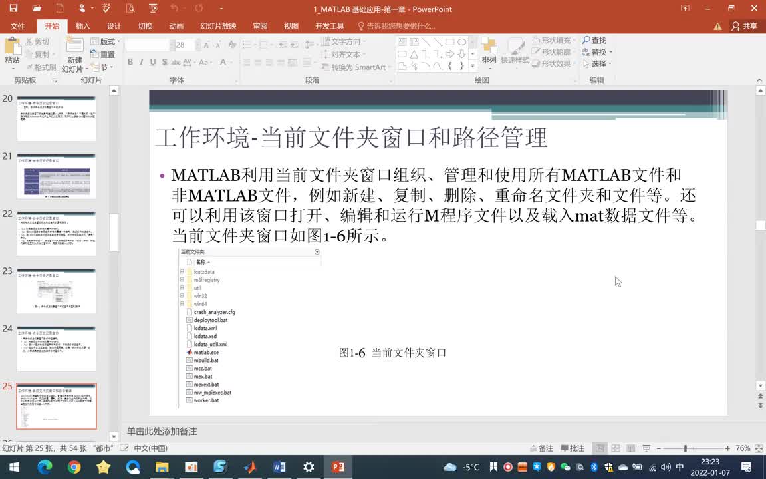Click 单击此处添加备注 notes area
The height and width of the screenshot is (479, 766).
pyautogui.click(x=162, y=432)
